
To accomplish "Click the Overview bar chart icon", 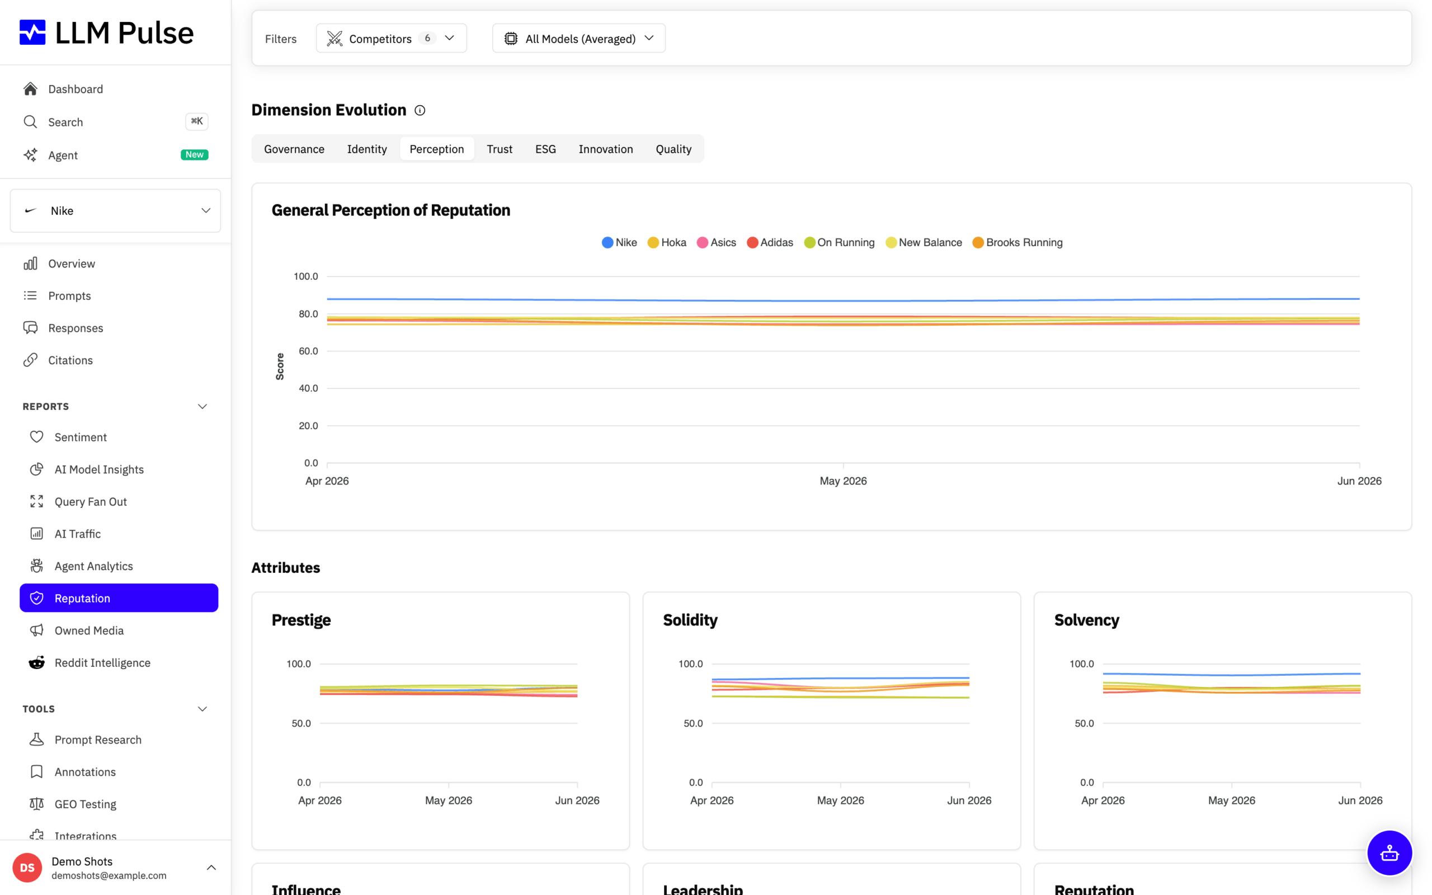I will [x=30, y=263].
